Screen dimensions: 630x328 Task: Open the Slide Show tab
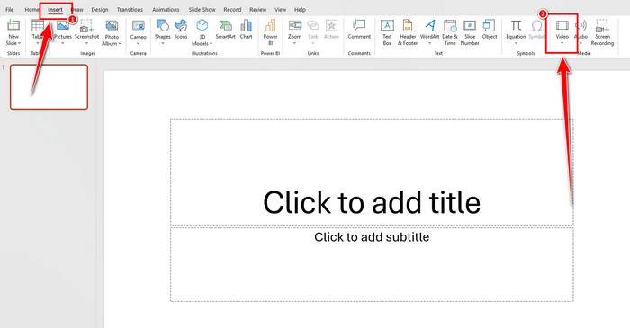202,9
